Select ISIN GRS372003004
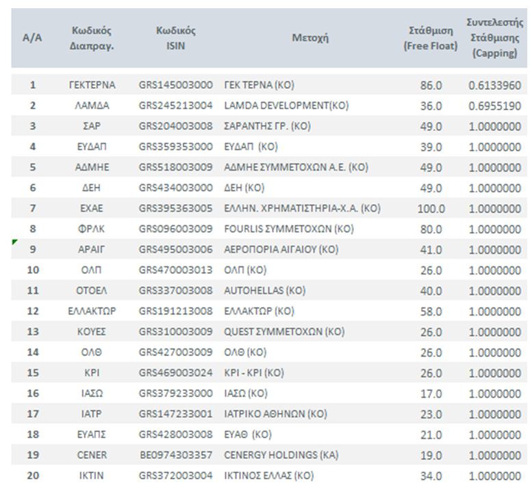The image size is (530, 502). [x=175, y=475]
